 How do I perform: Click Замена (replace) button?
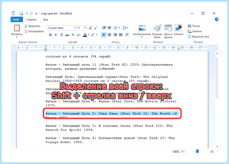click(x=195, y=31)
